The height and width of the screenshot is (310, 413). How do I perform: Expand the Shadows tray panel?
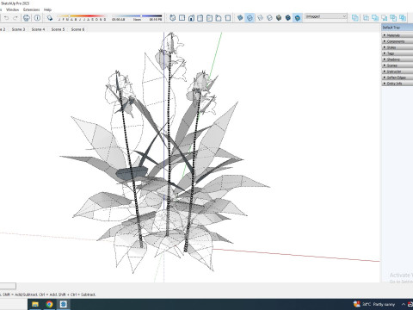point(398,59)
